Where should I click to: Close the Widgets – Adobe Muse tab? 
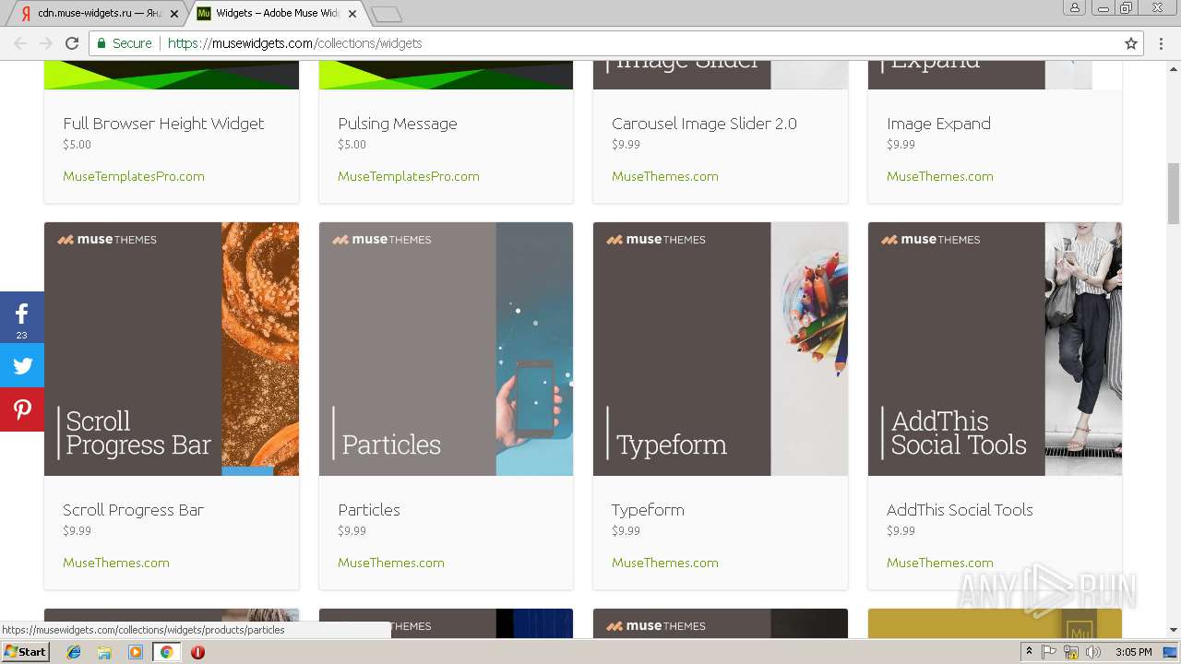352,14
